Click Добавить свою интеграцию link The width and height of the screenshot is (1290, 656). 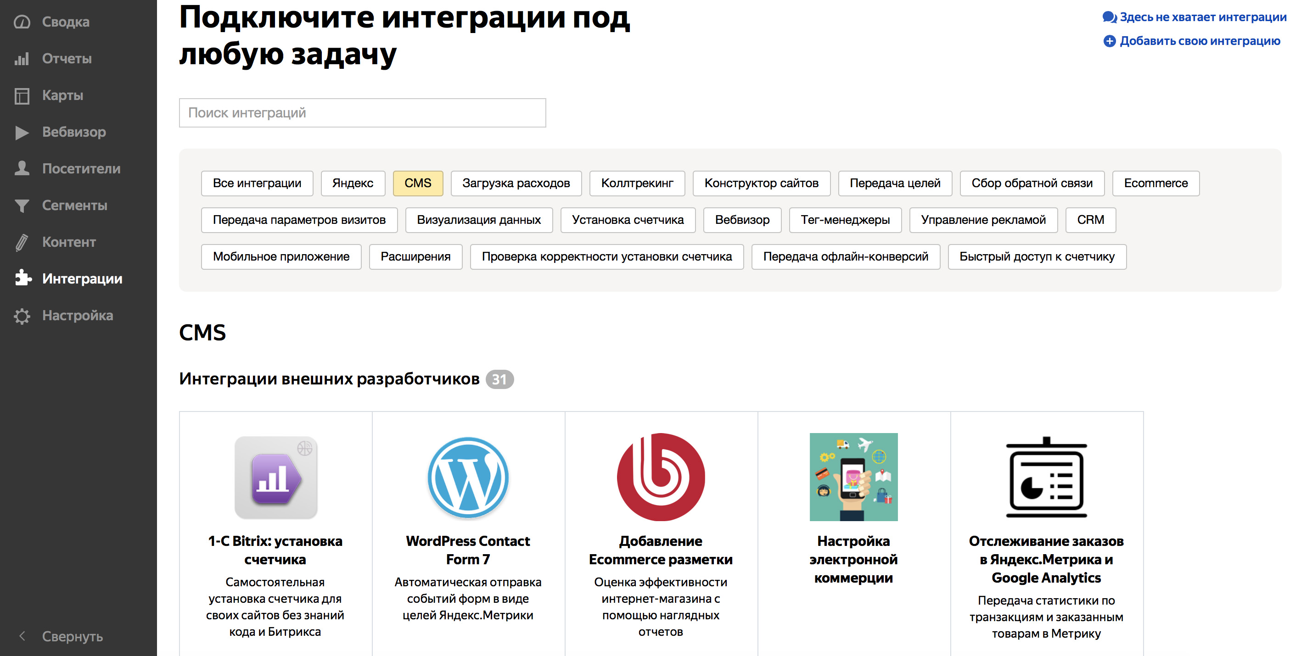[1200, 41]
